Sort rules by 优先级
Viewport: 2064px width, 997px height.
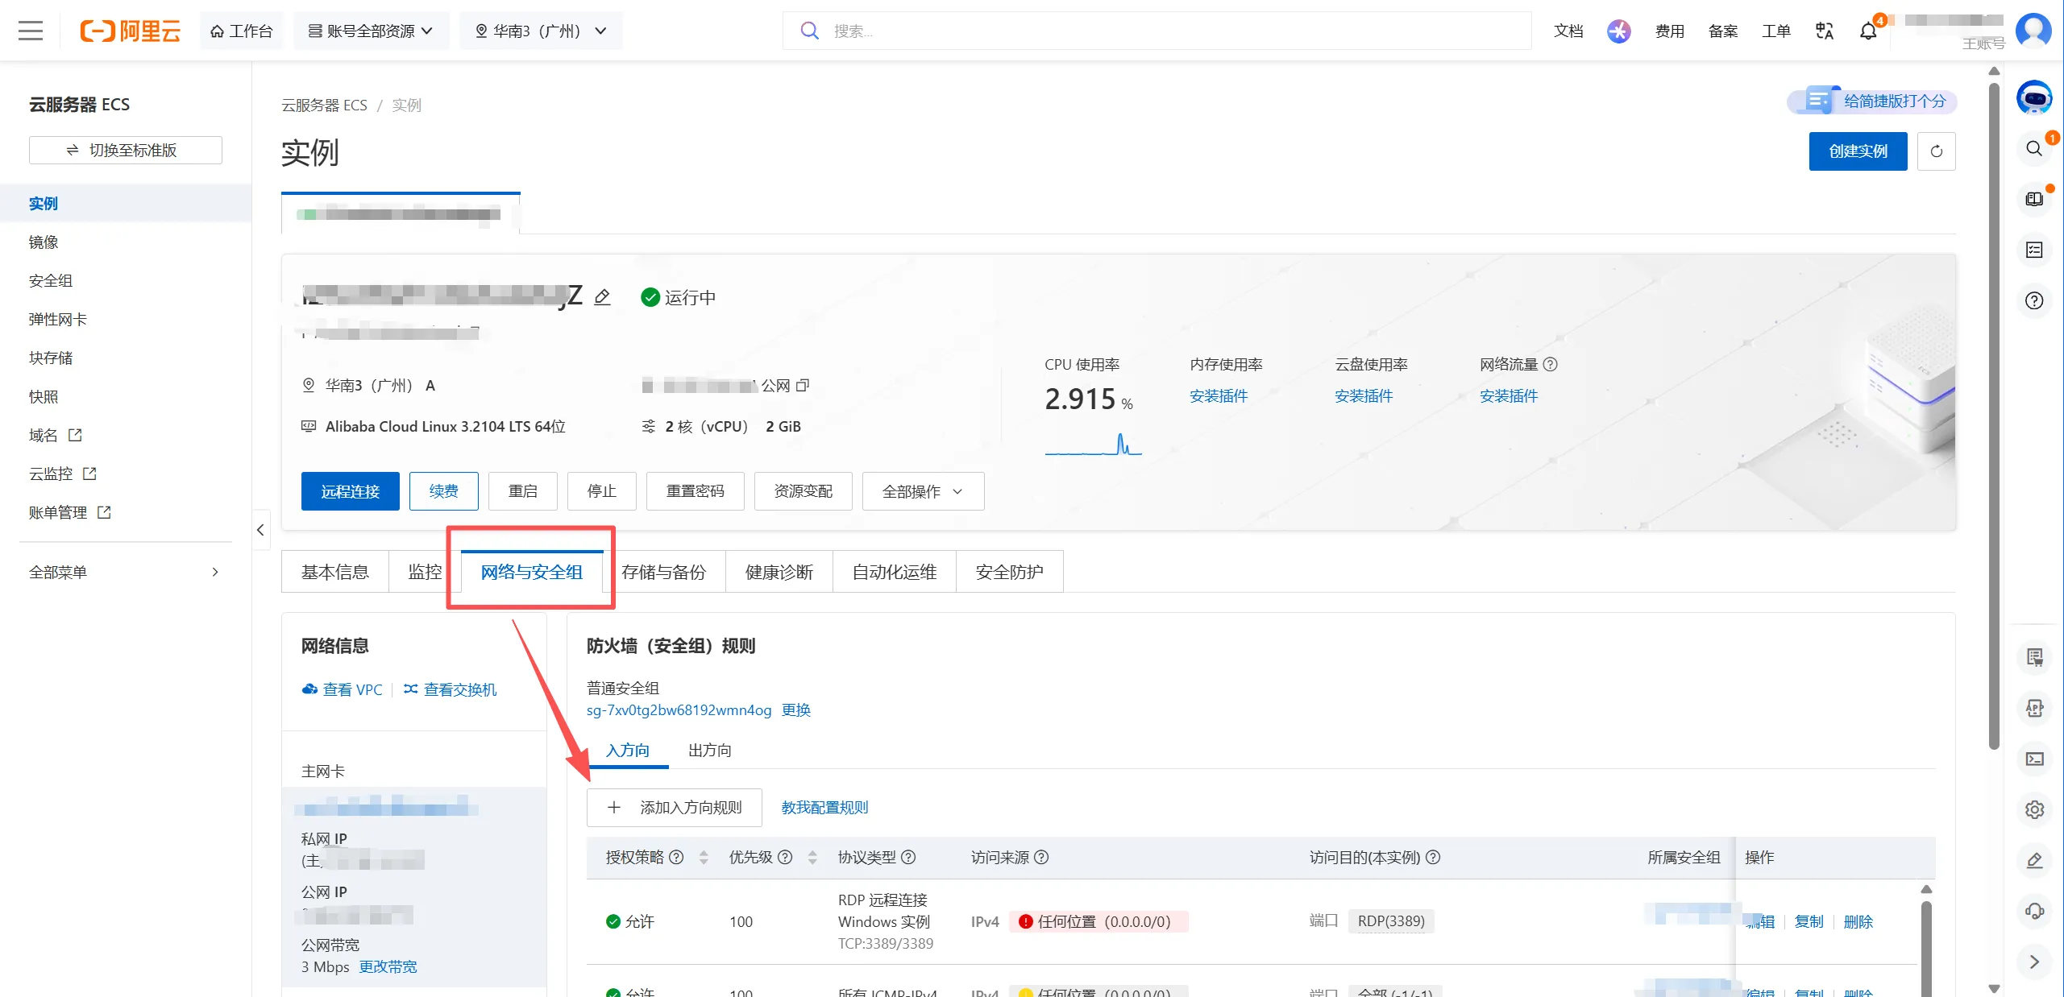[812, 857]
